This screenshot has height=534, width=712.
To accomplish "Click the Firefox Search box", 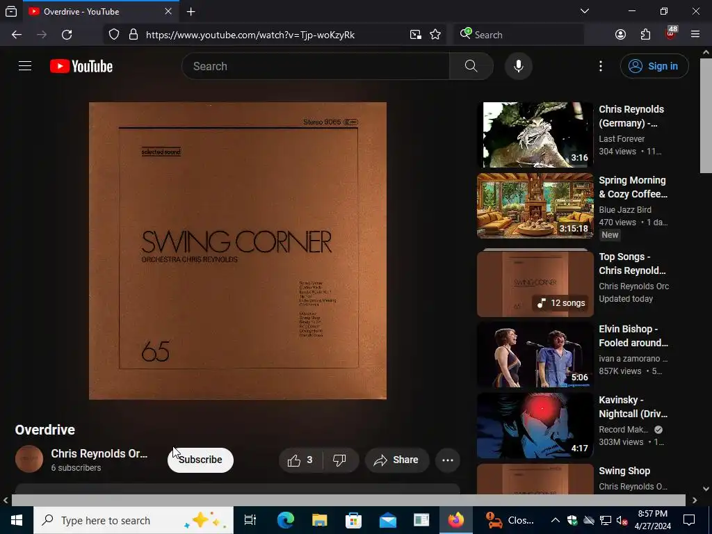I will 519,35.
